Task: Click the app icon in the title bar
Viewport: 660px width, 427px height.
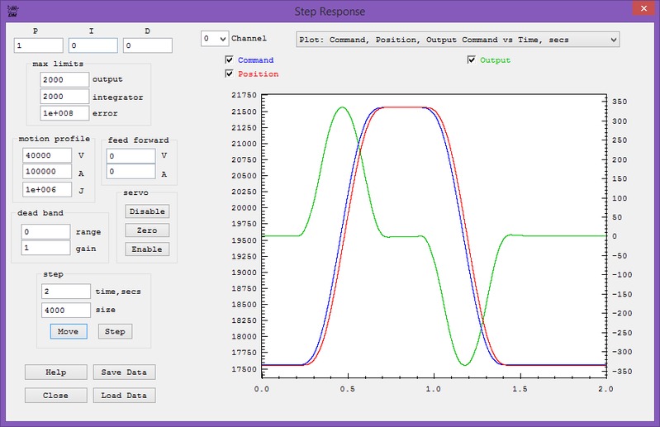Action: (12, 10)
